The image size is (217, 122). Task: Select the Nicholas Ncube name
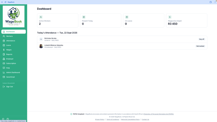pyautogui.click(x=50, y=38)
